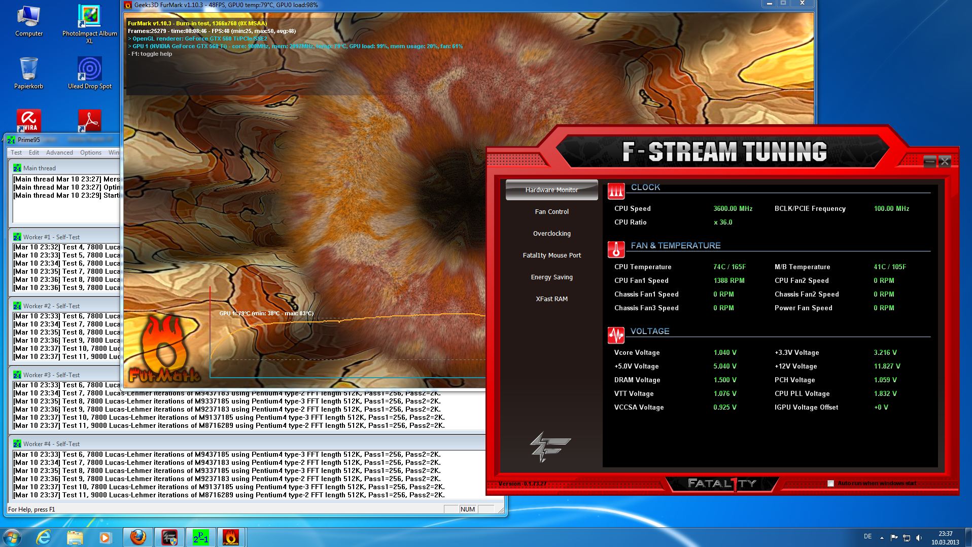Image resolution: width=972 pixels, height=547 pixels.
Task: Click the system clock in taskbar
Action: point(945,537)
